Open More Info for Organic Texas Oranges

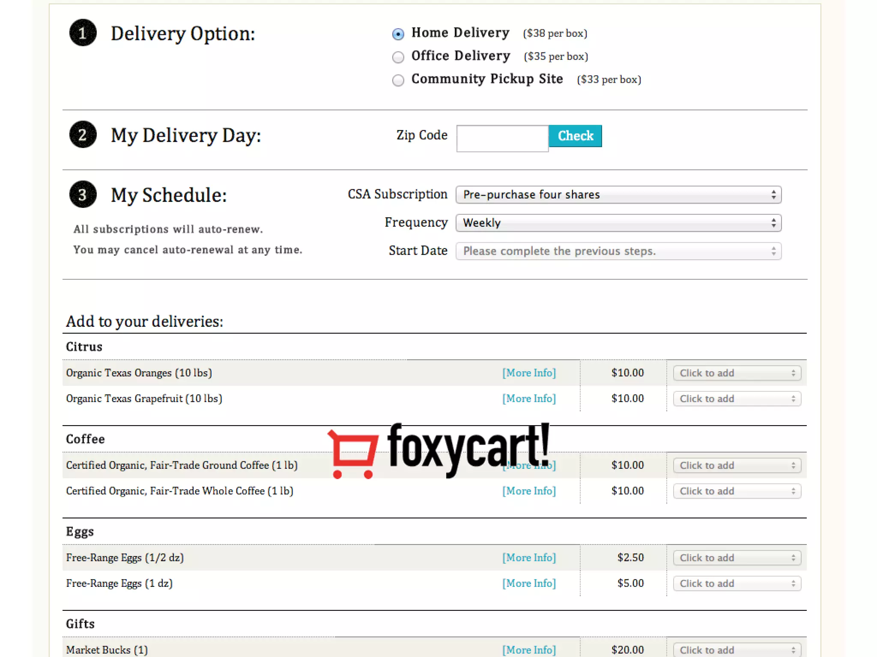pyautogui.click(x=529, y=373)
